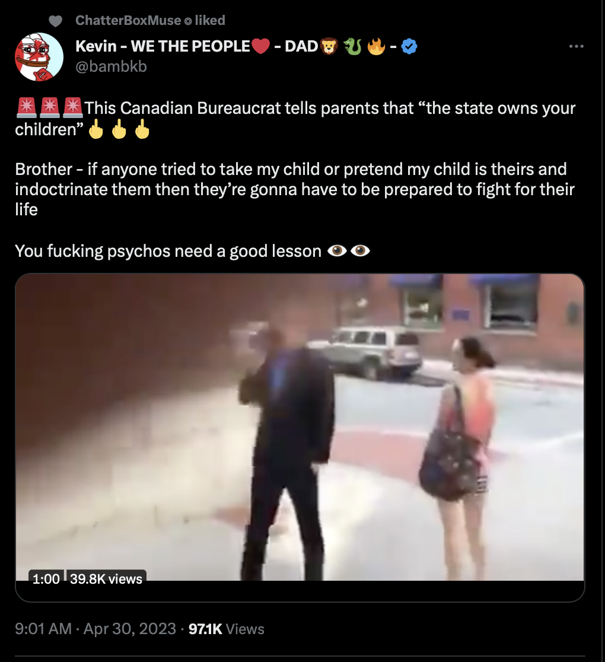Click the gray heart liked icon
The width and height of the screenshot is (605, 662).
pyautogui.click(x=55, y=21)
